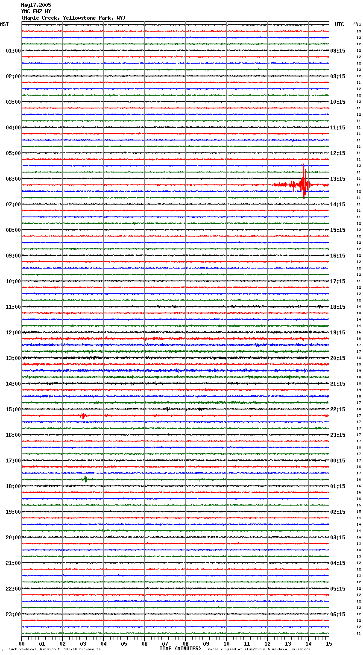
Task: Click the 20:15 UTC time label
Action: [x=338, y=358]
